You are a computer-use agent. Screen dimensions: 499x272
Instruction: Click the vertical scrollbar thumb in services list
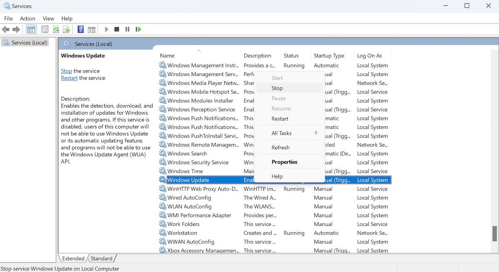tap(494, 233)
